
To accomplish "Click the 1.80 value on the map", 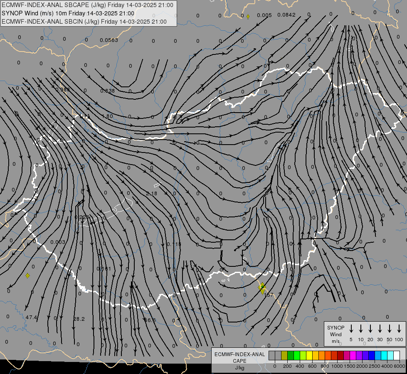I will coord(107,116).
